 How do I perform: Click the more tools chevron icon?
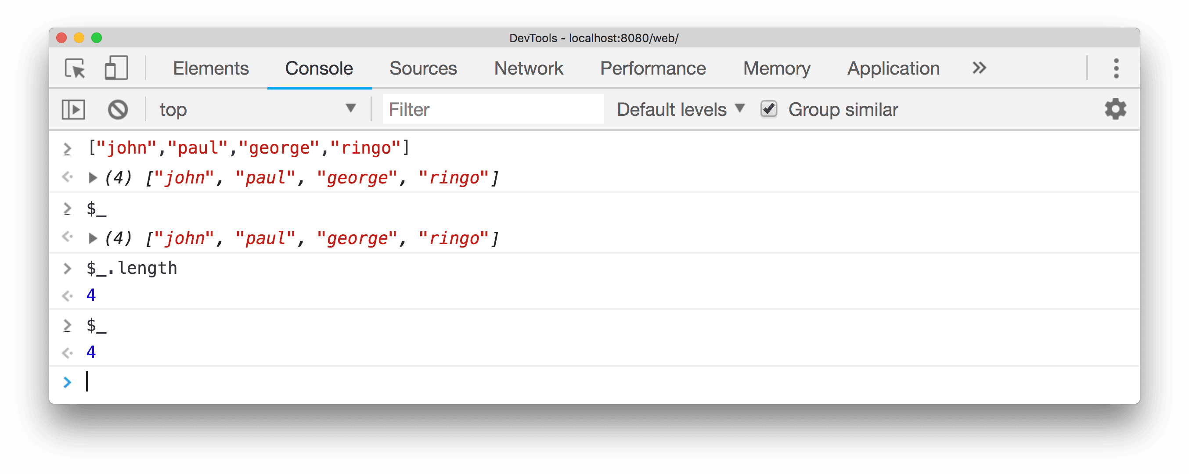point(979,68)
